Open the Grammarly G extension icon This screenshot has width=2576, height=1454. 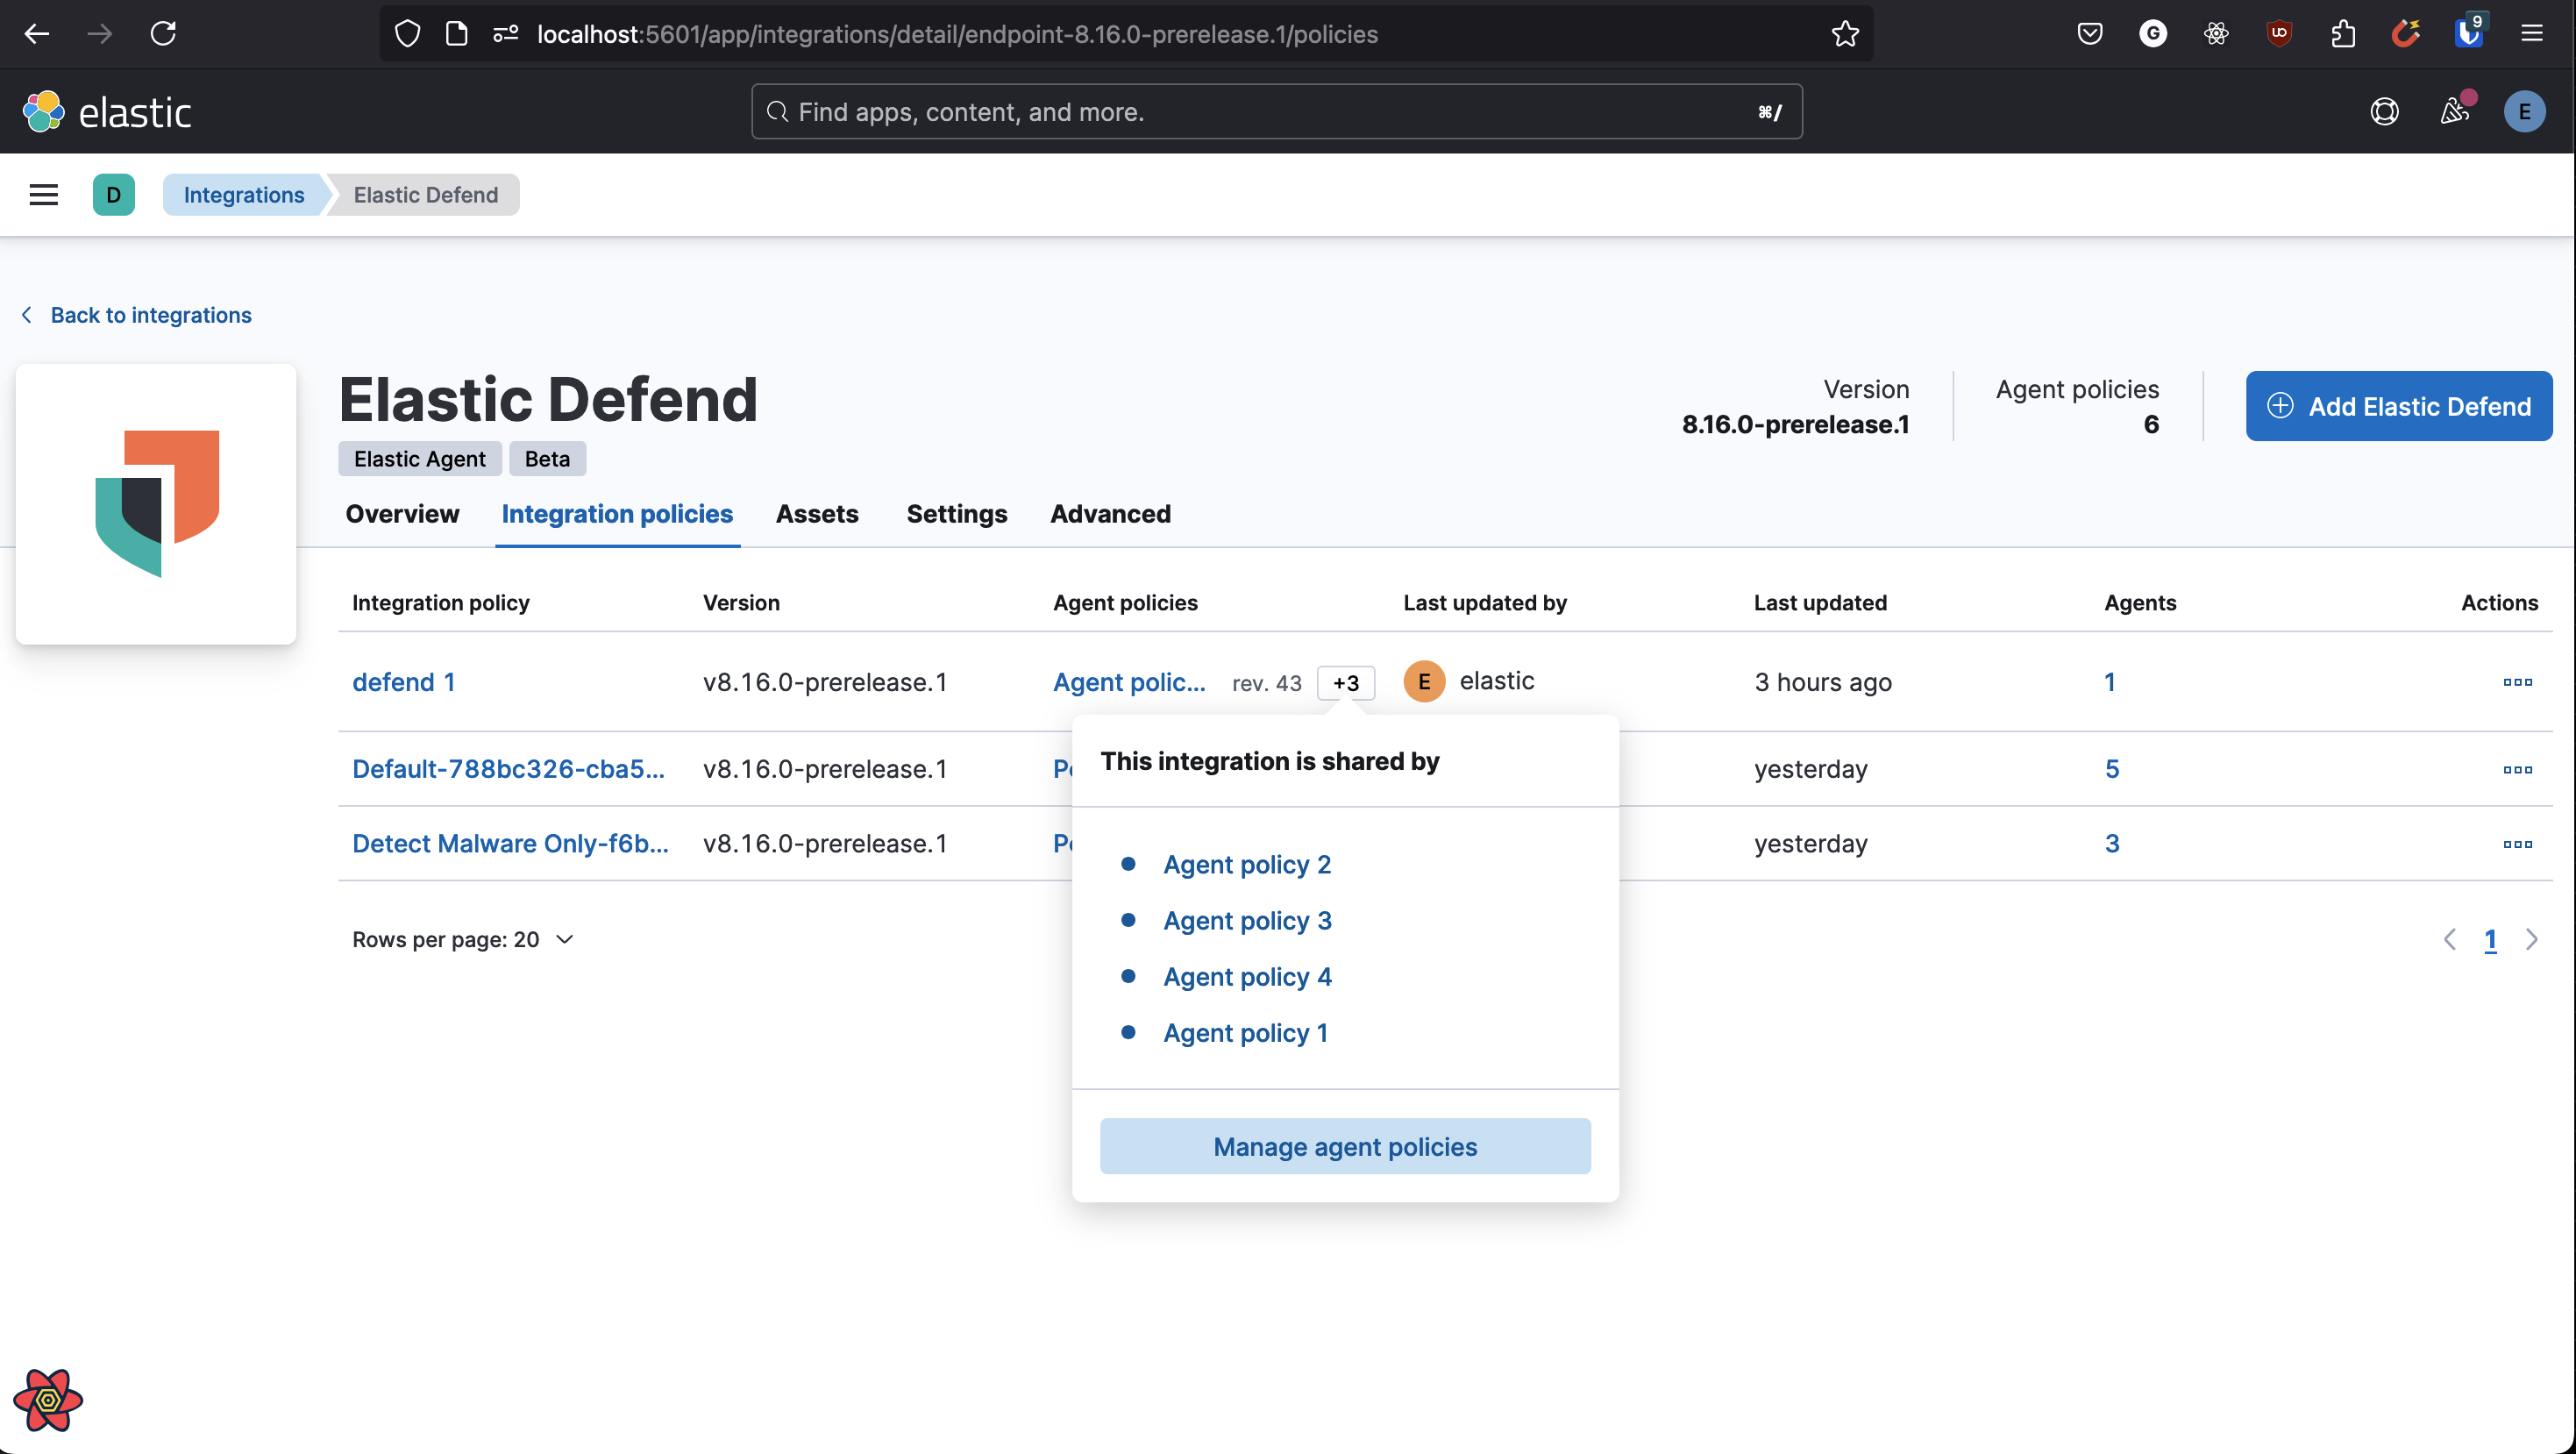click(2153, 34)
